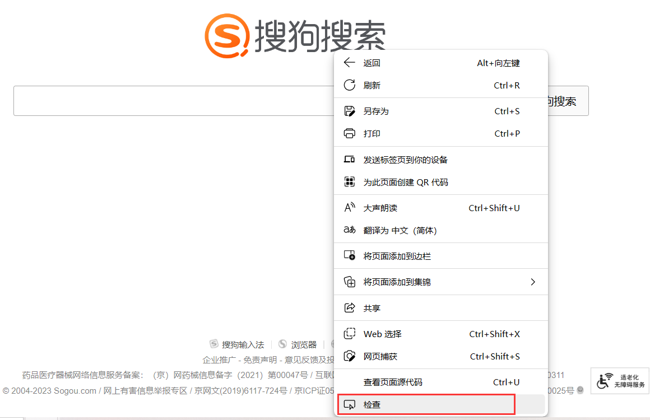The image size is (650, 420).
Task: Open the 网上有害信息举报专区 link
Action: pos(145,390)
